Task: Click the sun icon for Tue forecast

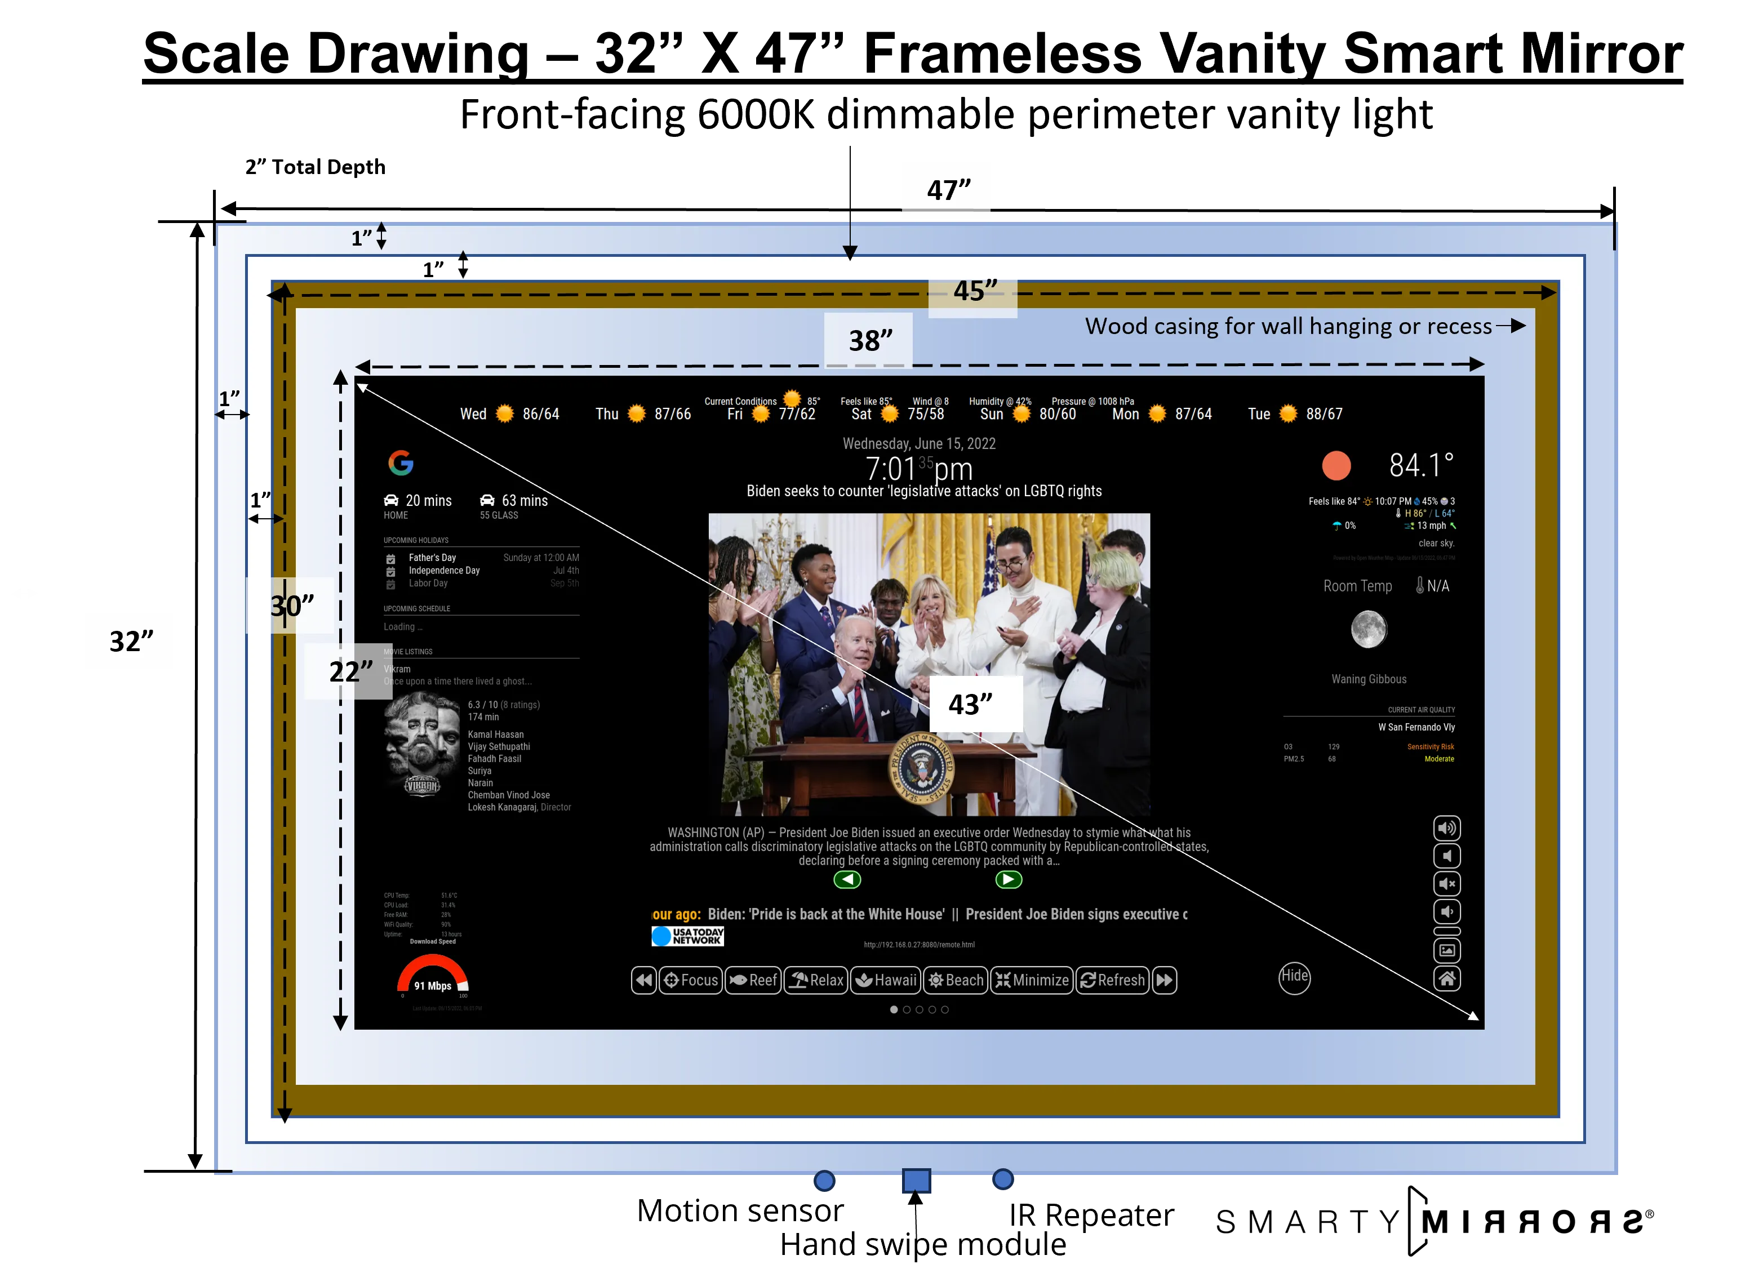Action: [x=1289, y=413]
